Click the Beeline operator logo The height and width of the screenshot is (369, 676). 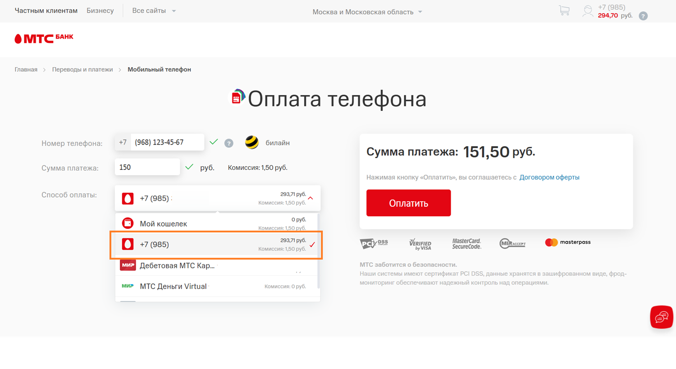tap(252, 142)
